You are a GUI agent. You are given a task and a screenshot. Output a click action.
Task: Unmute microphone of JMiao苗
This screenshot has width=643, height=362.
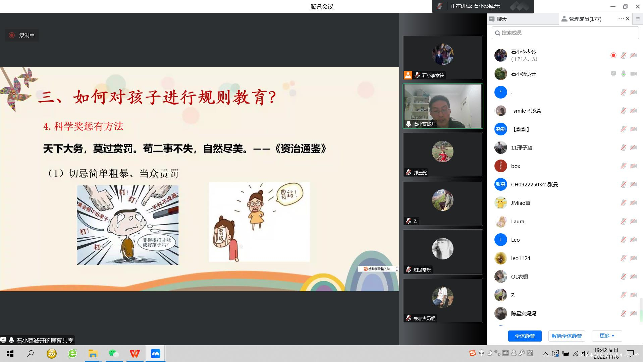[623, 203]
